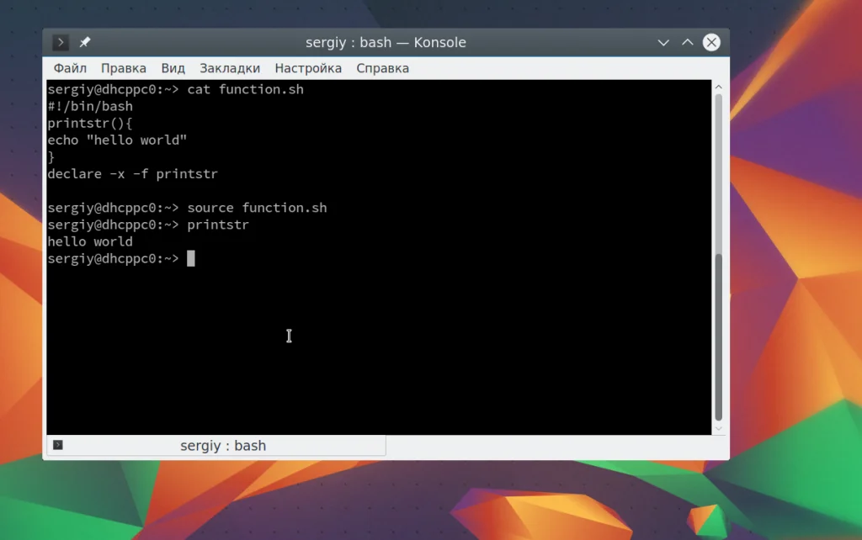Click the vertical scrollbar handle
Viewport: 862px width, 540px height.
point(719,336)
